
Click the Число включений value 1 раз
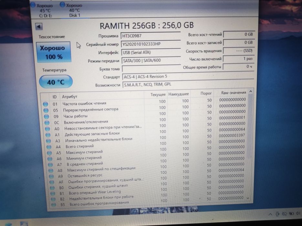pos(238,59)
